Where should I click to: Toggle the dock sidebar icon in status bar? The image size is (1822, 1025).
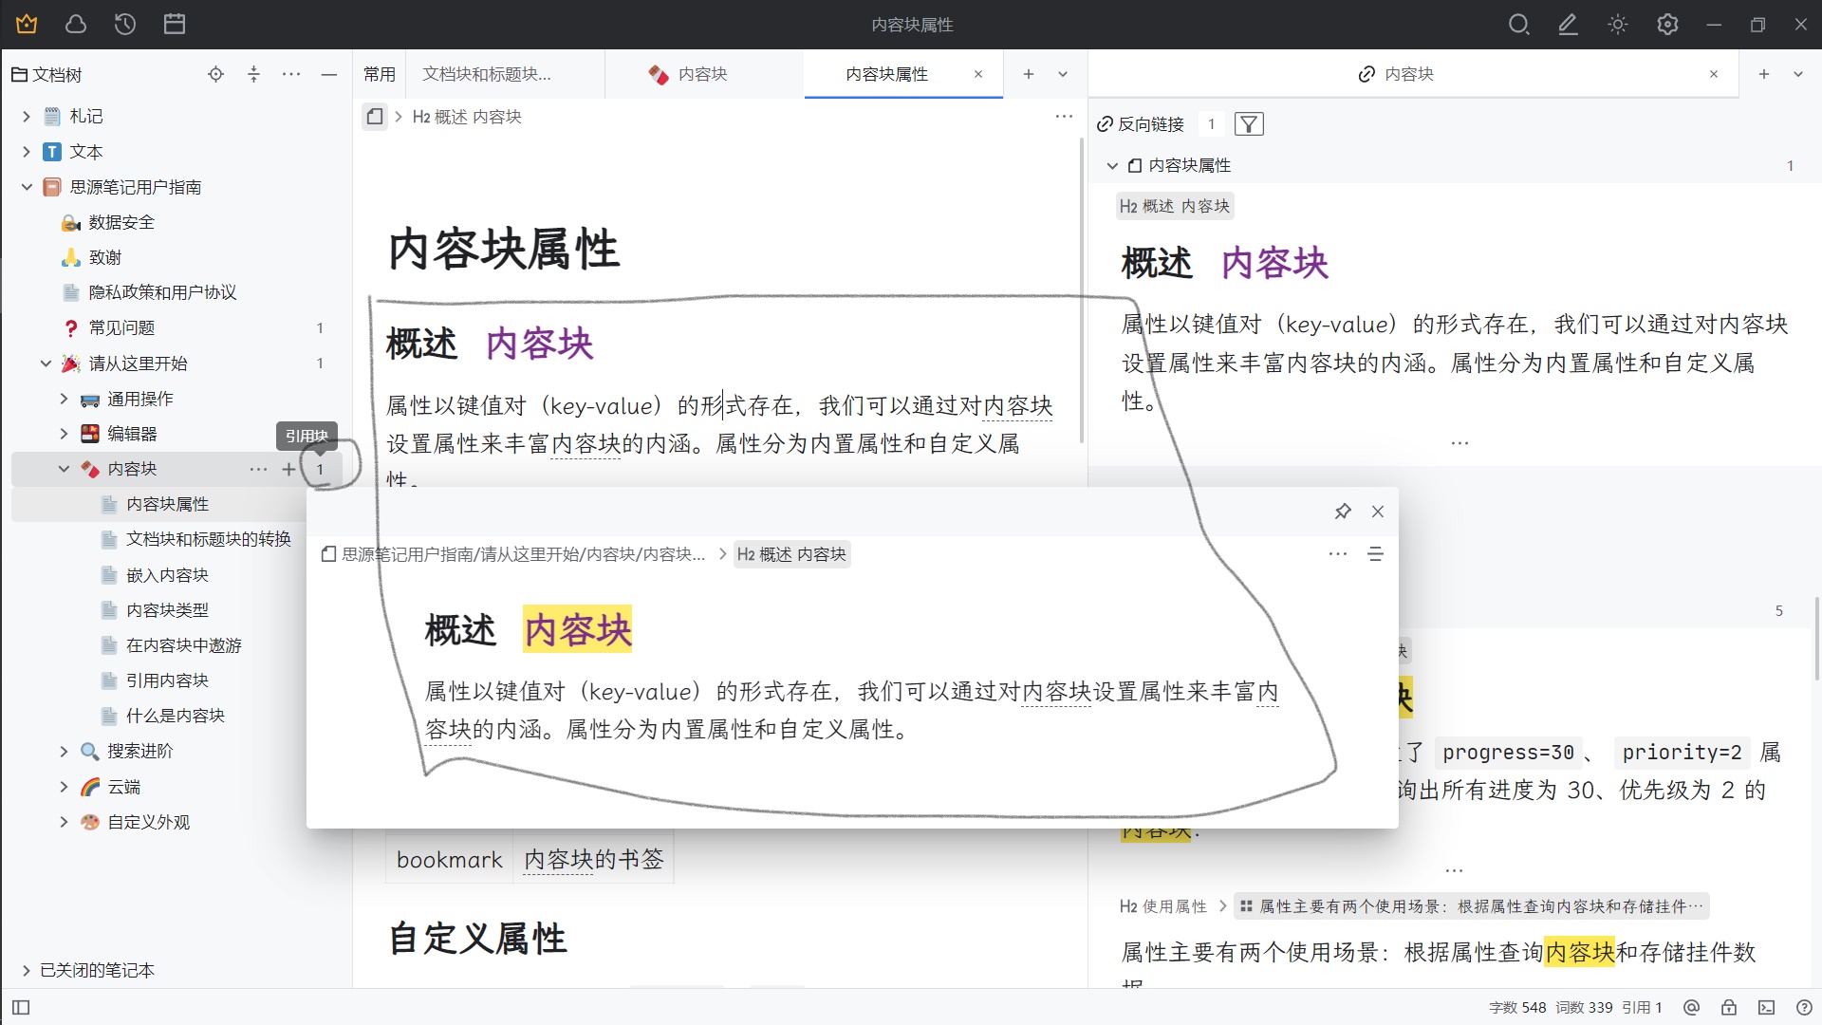(x=21, y=1007)
